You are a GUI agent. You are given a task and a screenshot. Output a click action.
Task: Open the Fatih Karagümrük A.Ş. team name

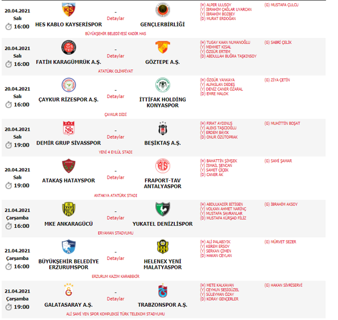click(x=68, y=62)
